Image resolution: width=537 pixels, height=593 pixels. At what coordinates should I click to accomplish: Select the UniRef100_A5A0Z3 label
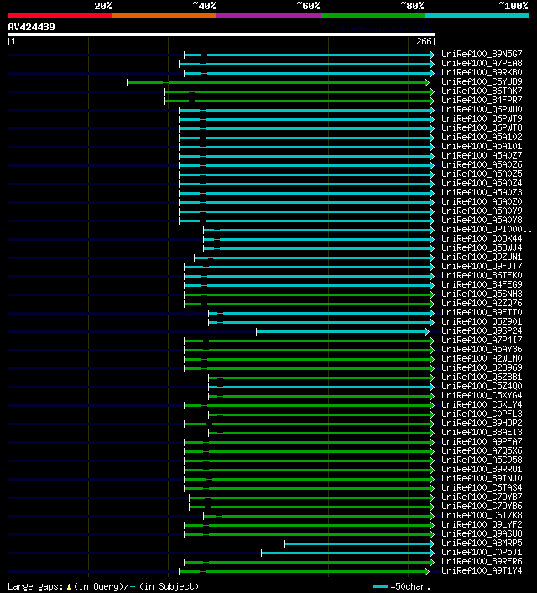point(482,193)
